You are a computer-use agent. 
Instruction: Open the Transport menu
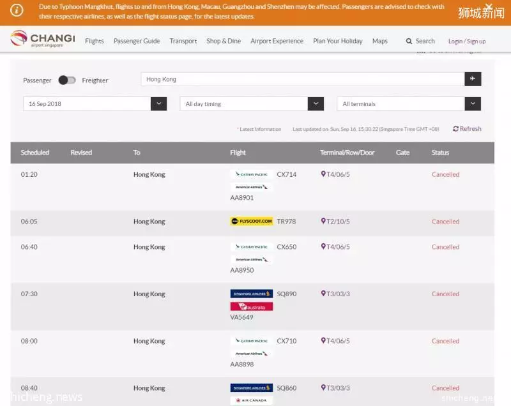pyautogui.click(x=183, y=41)
